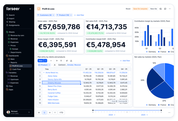
Task: Select quarterly Q granularity
Action: click(x=44, y=113)
